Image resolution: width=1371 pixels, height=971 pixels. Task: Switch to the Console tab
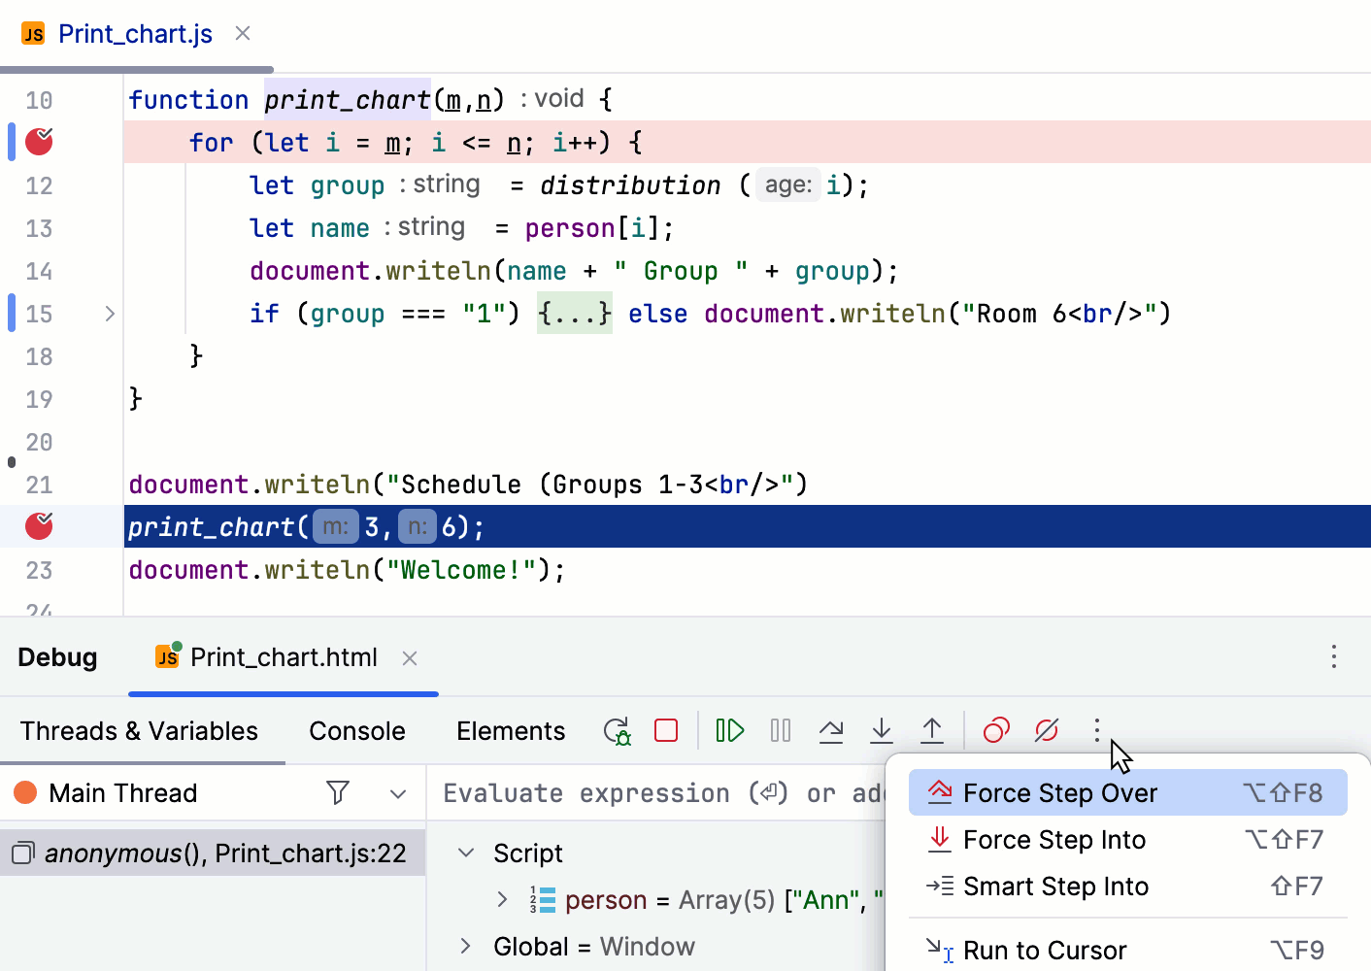pyautogui.click(x=356, y=730)
